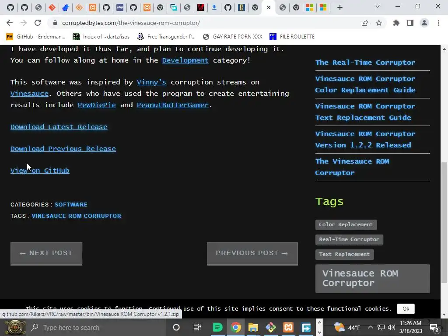Switch to the php logo tab
448x336 pixels.
[120, 7]
